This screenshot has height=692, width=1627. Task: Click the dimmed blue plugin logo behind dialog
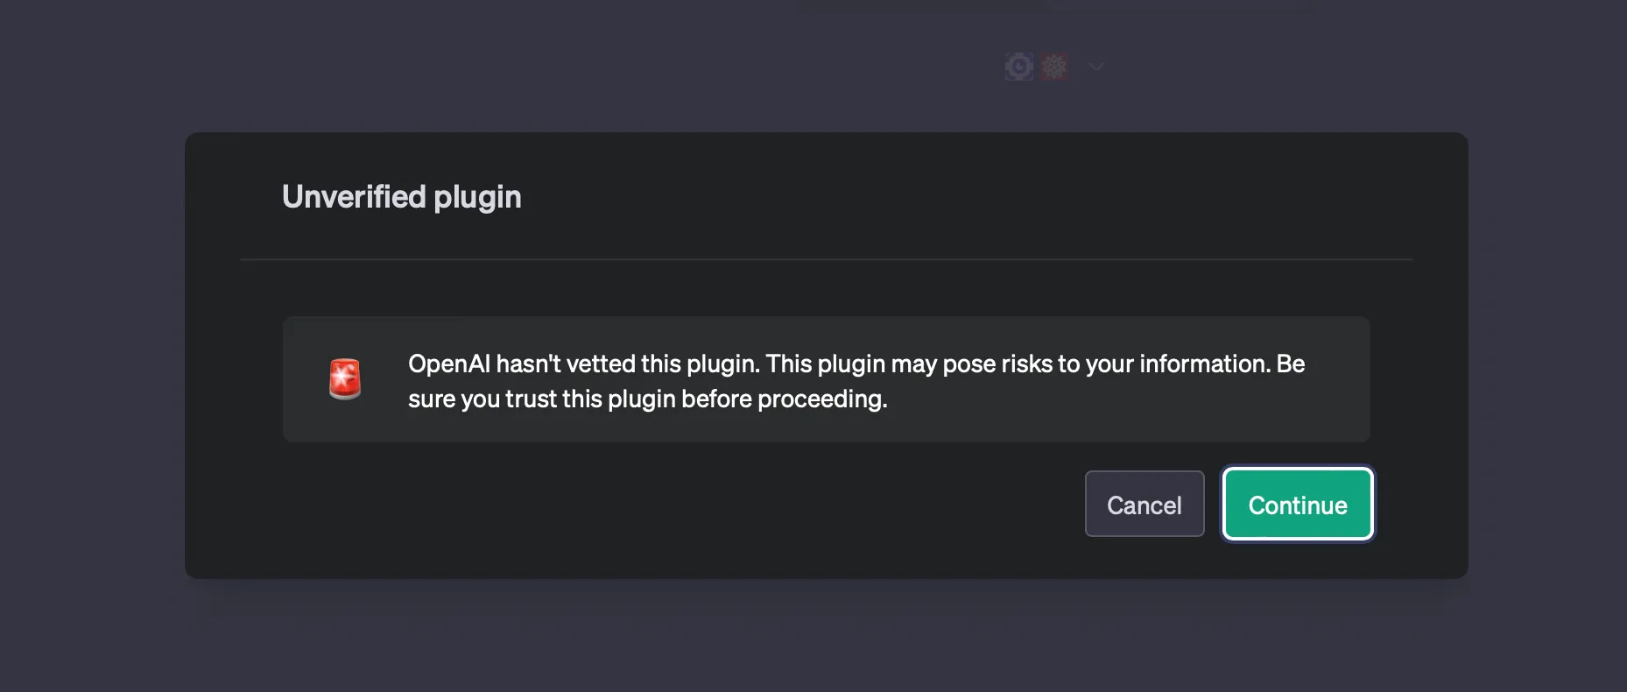click(1019, 67)
